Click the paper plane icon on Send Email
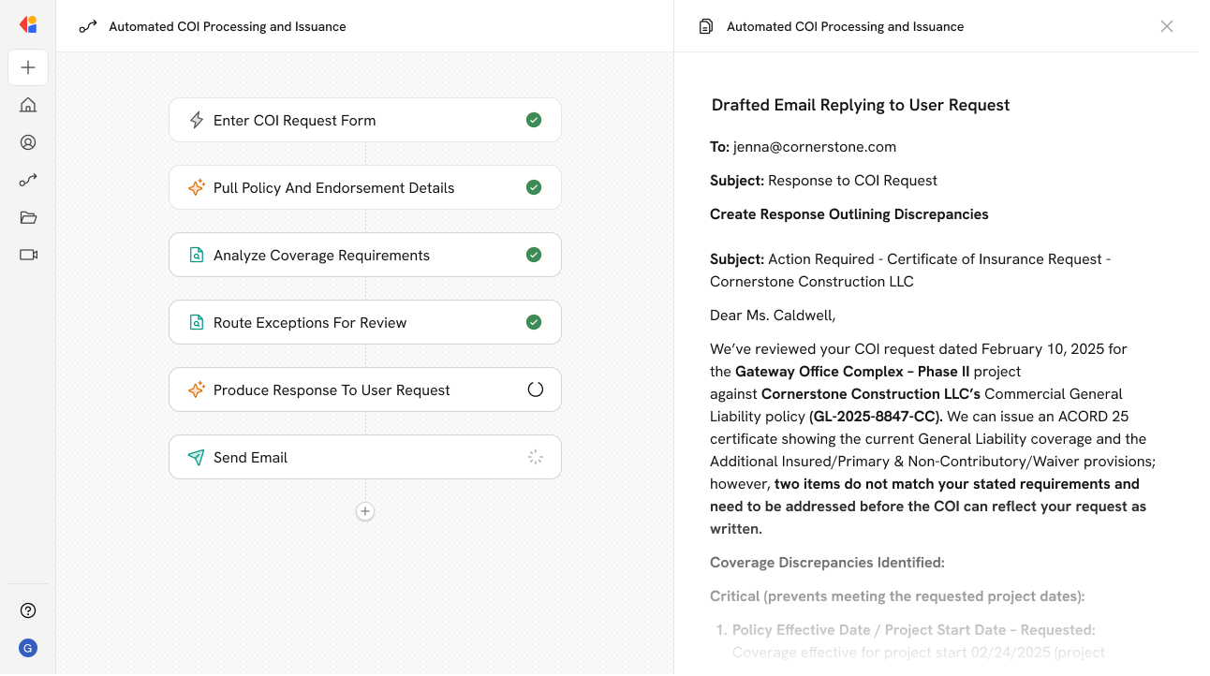The image size is (1210, 676). (x=197, y=457)
